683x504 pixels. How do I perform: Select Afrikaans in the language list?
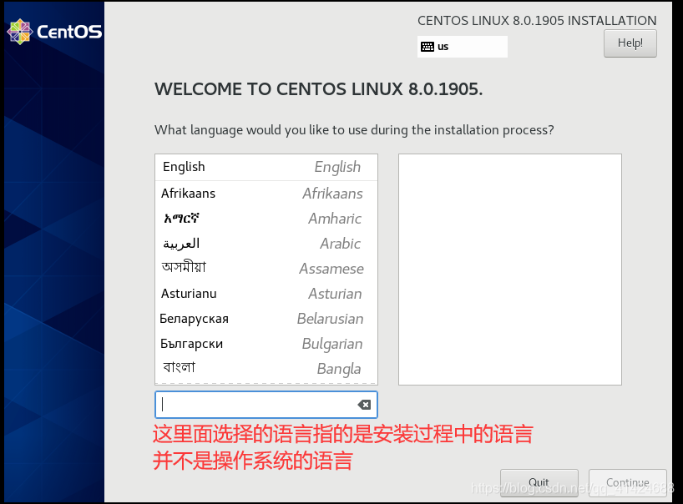click(x=266, y=194)
